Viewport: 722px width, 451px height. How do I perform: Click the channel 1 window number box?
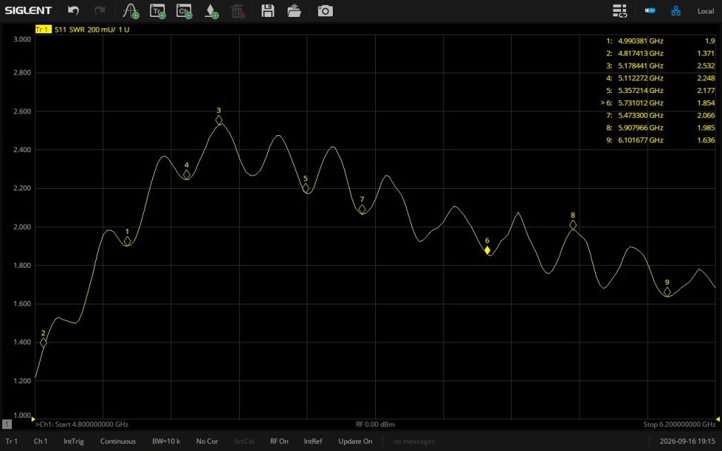[7, 424]
